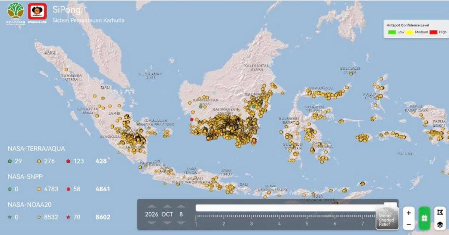This screenshot has width=449, height=235.
Task: Toggle SNPP medium hotspots count 4783
Action: (x=48, y=189)
